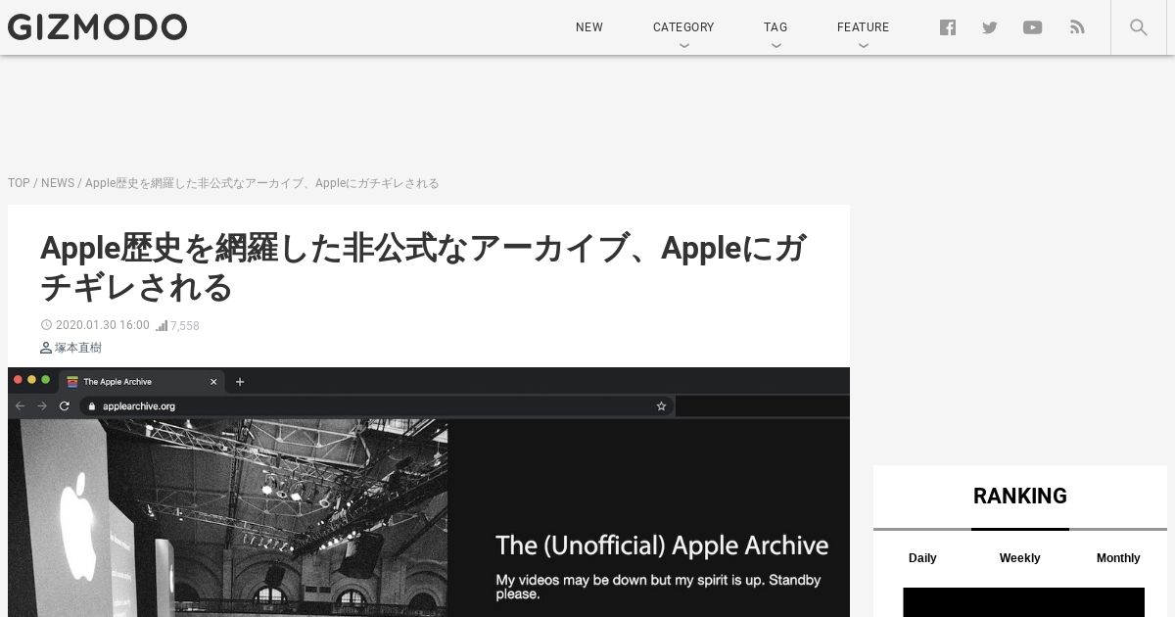
Task: Click the RANKING heading
Action: click(x=1020, y=497)
